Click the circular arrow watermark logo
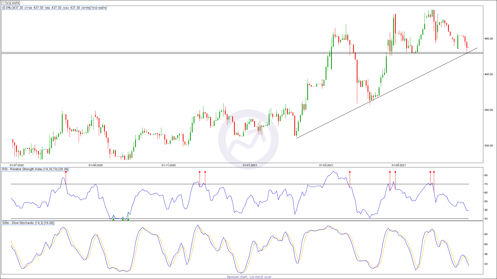497x279 pixels. pos(248,140)
